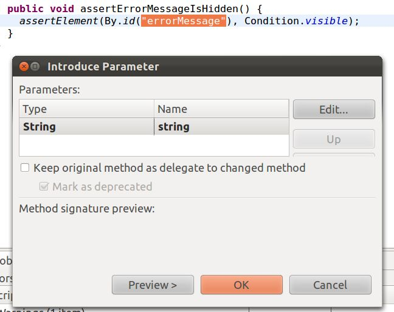Image resolution: width=394 pixels, height=312 pixels.
Task: Toggle the Mark as deprecated checkbox
Action: 44,187
